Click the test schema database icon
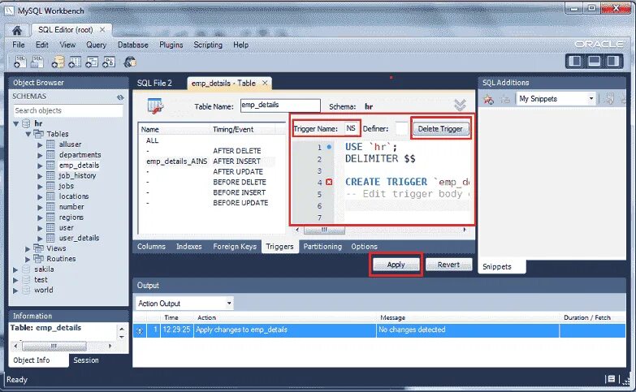Image resolution: width=636 pixels, height=392 pixels. tap(26, 280)
